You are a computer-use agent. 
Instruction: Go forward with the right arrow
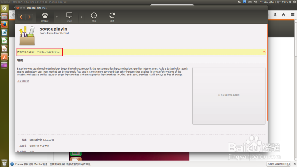(29, 17)
